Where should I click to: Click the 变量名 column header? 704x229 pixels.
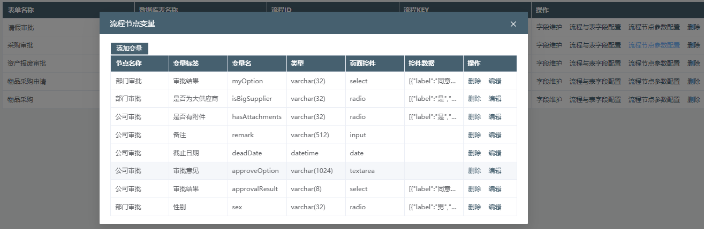click(x=241, y=64)
